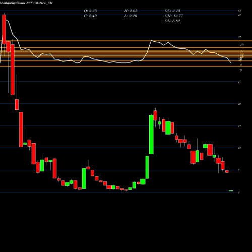
Task: Select the OH: 12.77 reading
Action: click(174, 16)
